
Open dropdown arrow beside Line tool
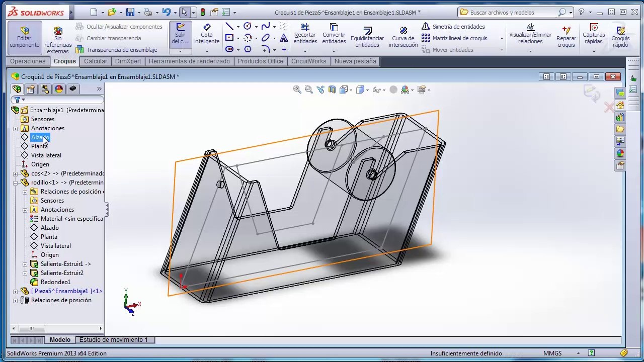click(x=238, y=27)
